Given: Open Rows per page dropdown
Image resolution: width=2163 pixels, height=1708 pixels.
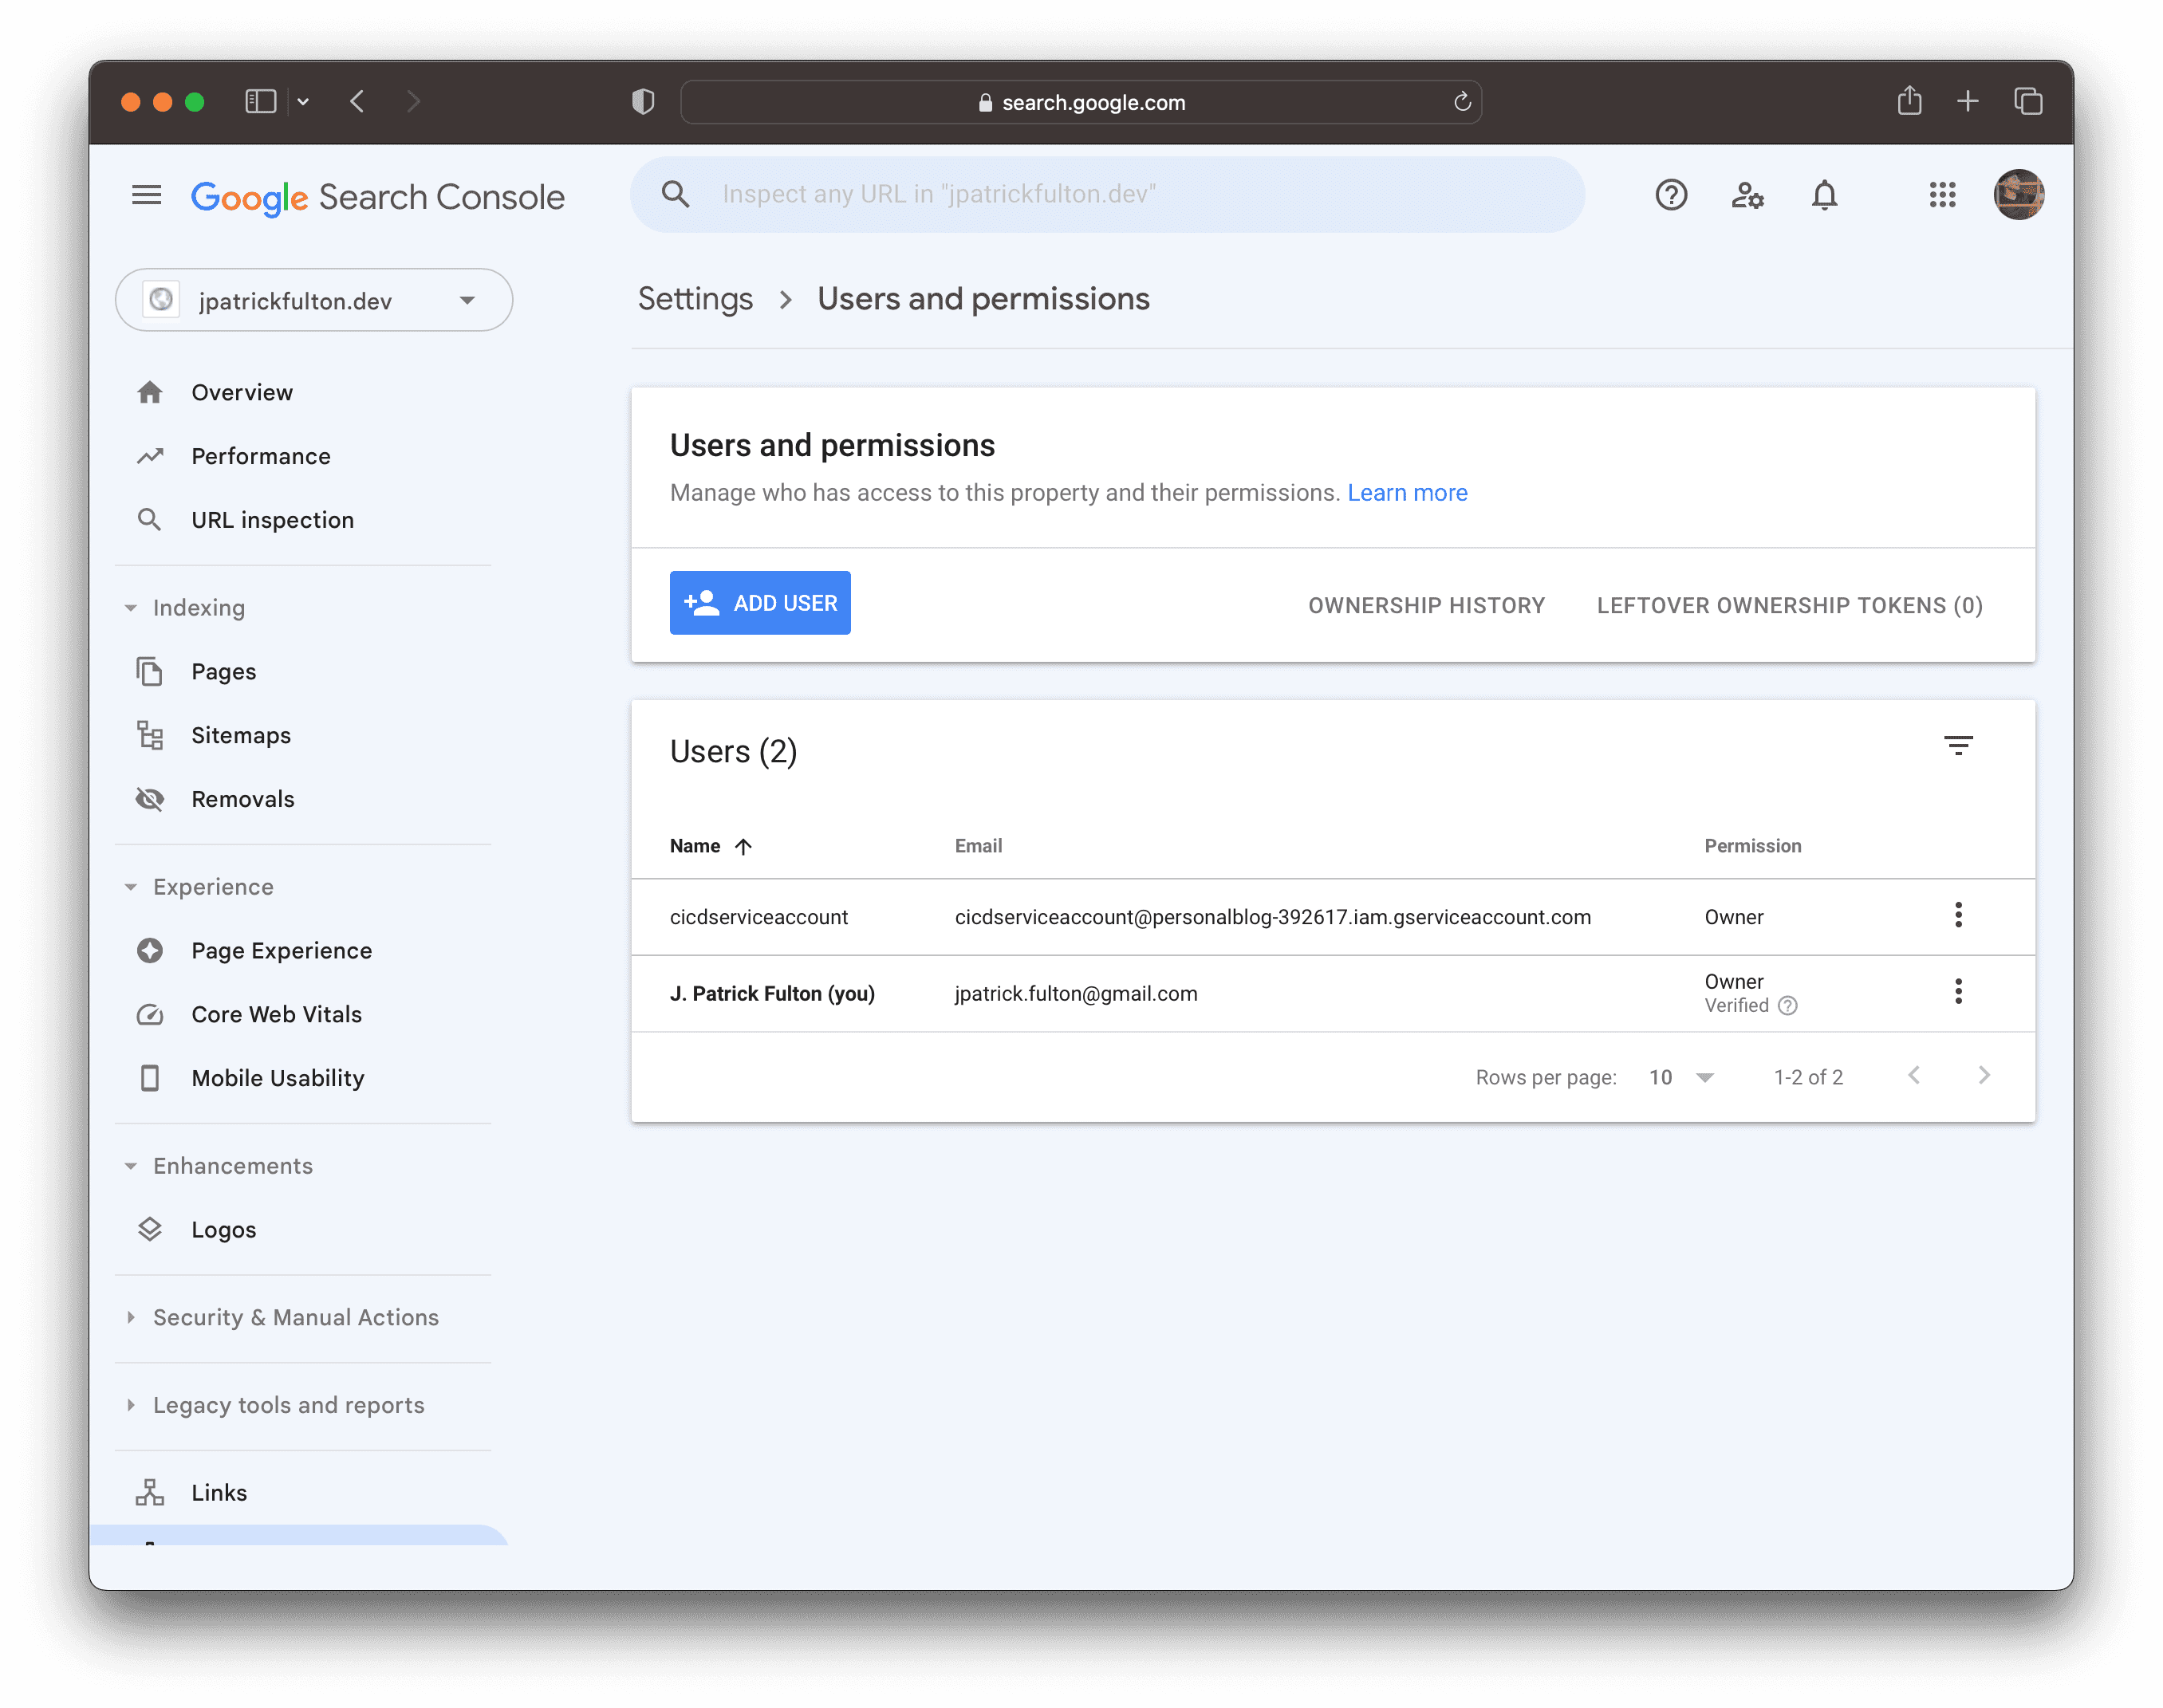Looking at the screenshot, I should coord(1681,1077).
